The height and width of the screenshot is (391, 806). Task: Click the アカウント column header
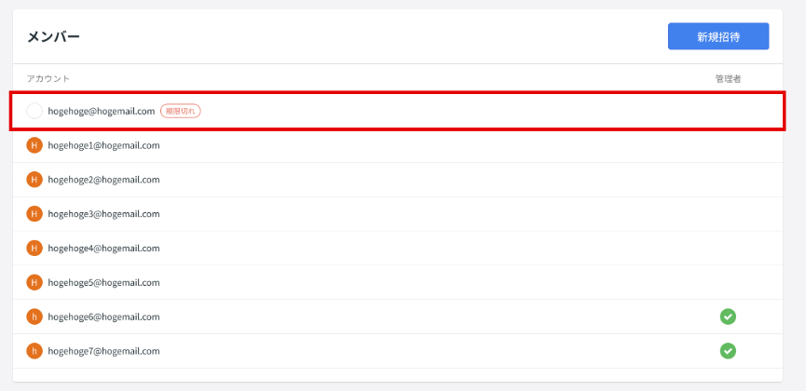click(x=48, y=78)
